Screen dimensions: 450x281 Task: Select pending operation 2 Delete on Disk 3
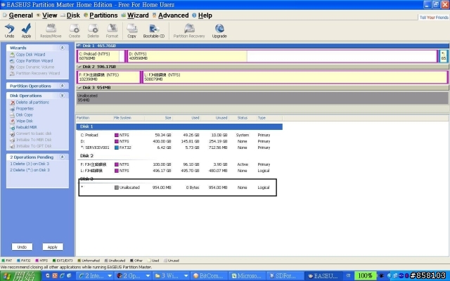(30, 170)
